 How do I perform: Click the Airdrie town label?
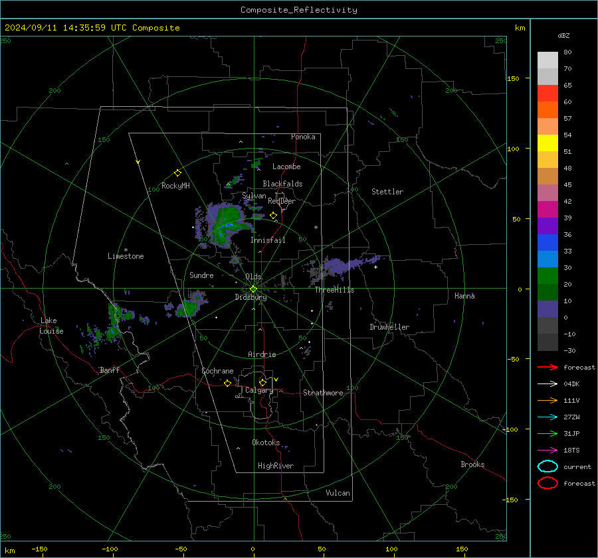(x=262, y=354)
